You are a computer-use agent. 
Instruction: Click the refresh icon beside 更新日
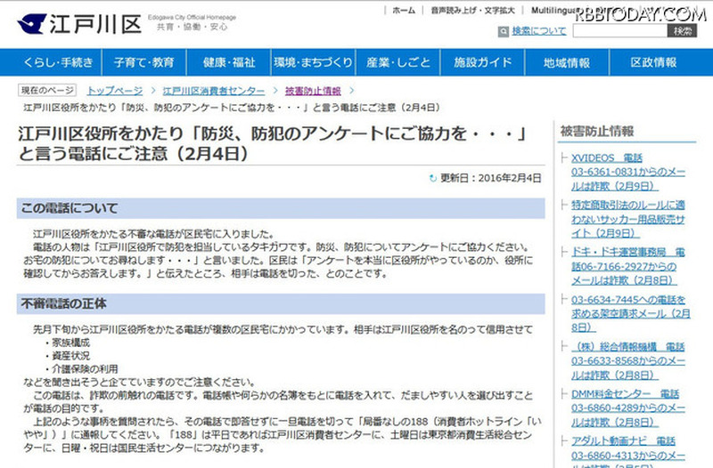[433, 178]
